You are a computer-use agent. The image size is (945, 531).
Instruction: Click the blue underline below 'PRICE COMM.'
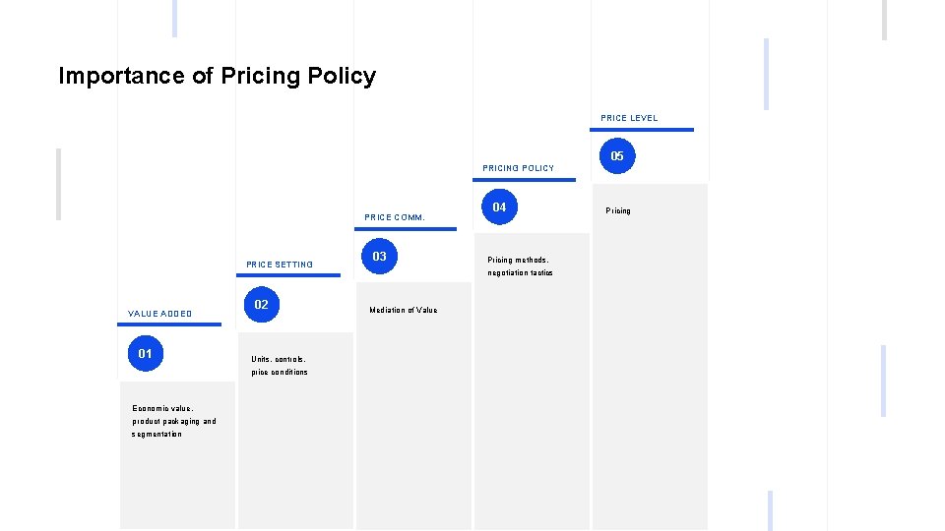click(405, 229)
